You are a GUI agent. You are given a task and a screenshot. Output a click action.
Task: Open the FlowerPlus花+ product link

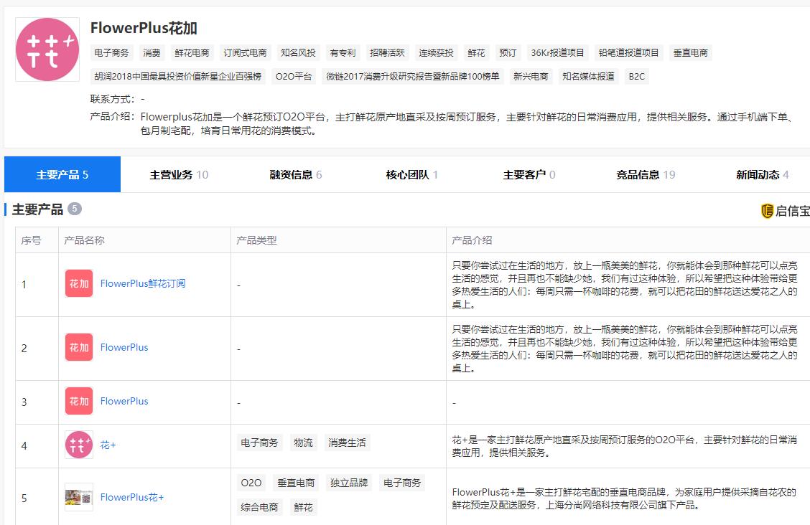point(131,498)
